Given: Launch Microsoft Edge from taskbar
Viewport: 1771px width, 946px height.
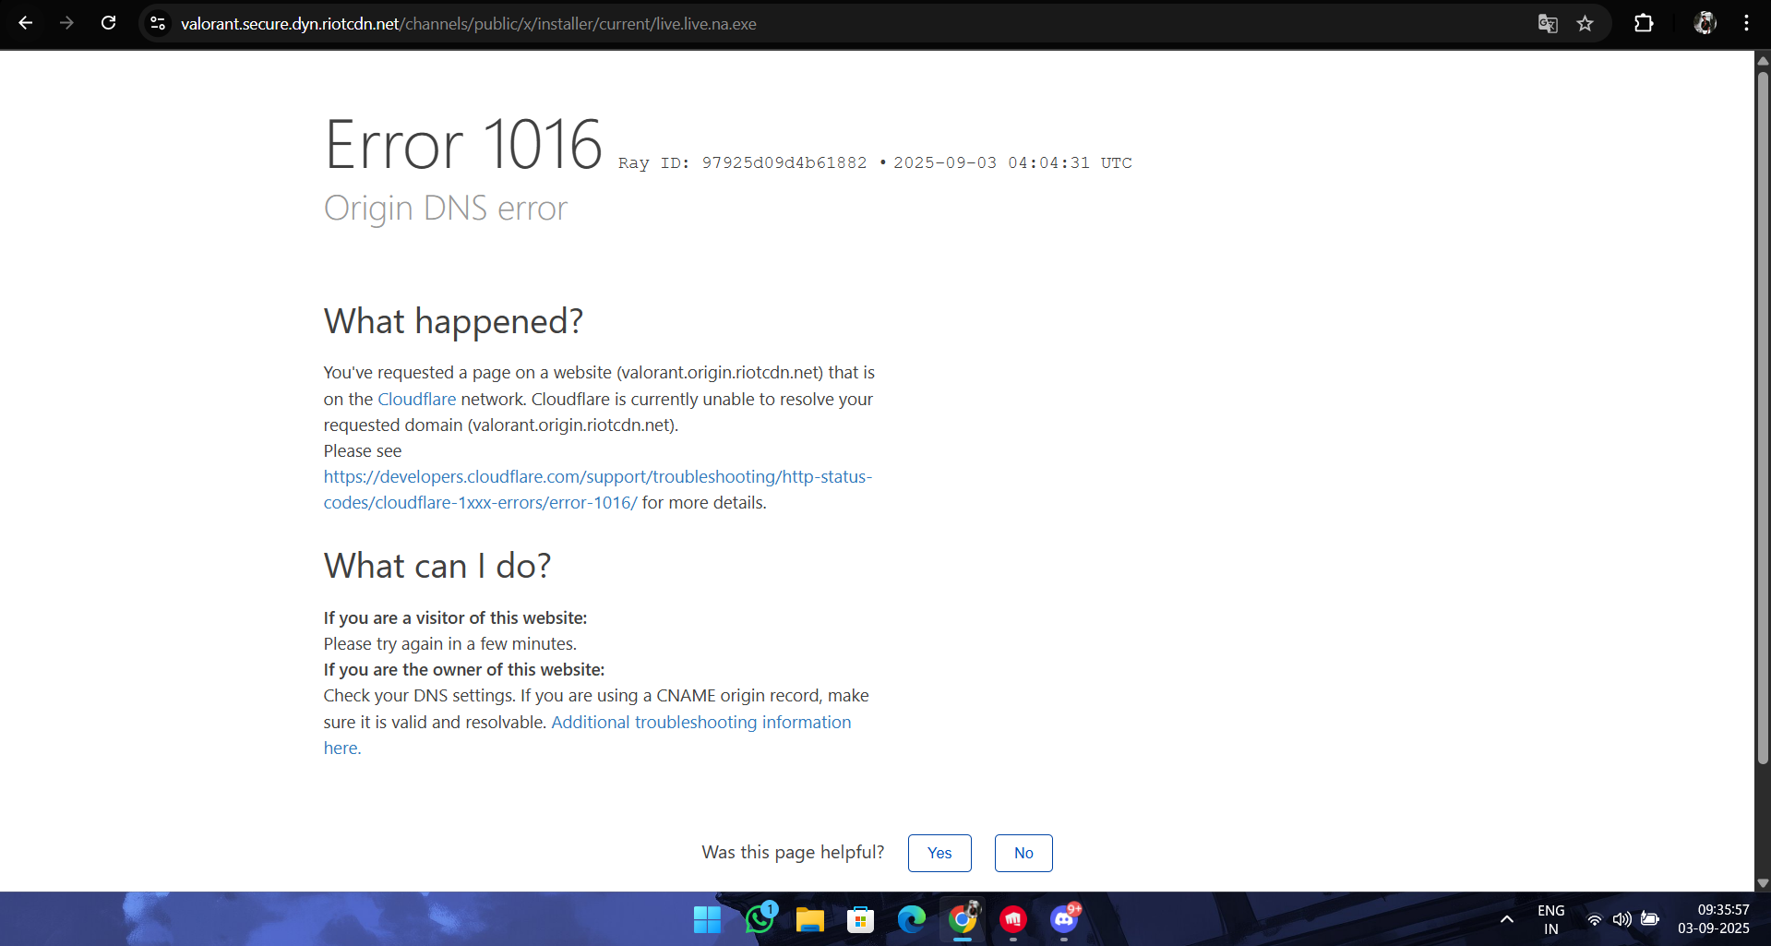Looking at the screenshot, I should coord(911,919).
